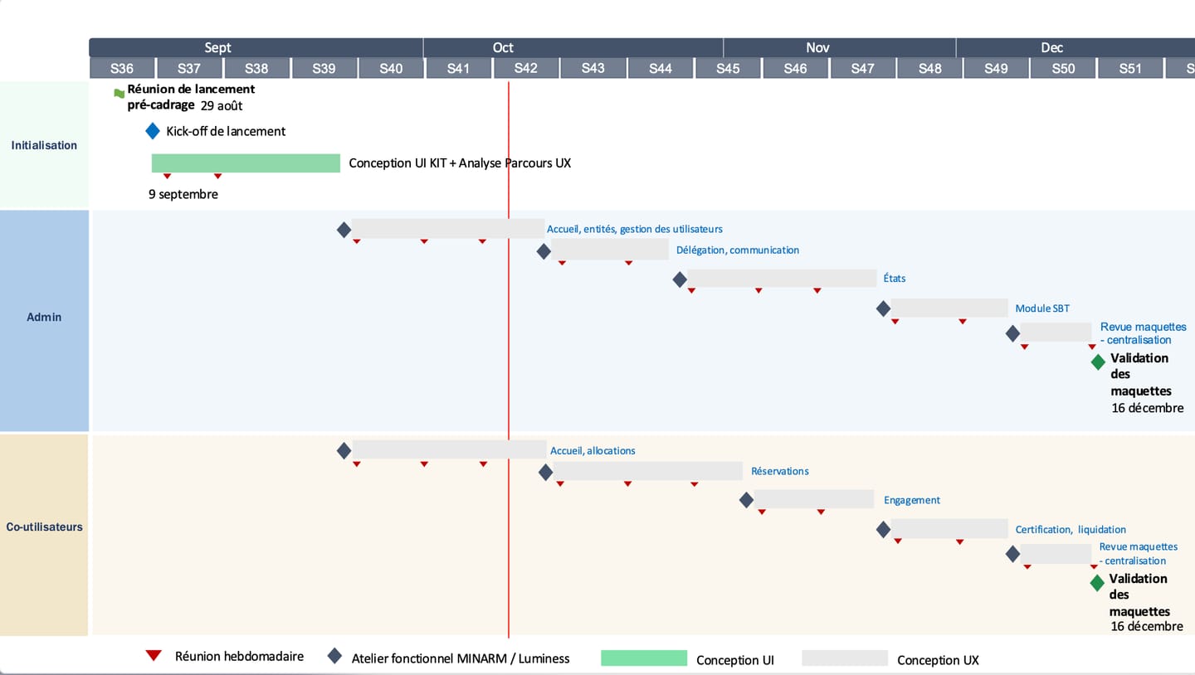Click '16 décembre' under Admin Validation des maquettes
1195x675 pixels.
(1148, 407)
